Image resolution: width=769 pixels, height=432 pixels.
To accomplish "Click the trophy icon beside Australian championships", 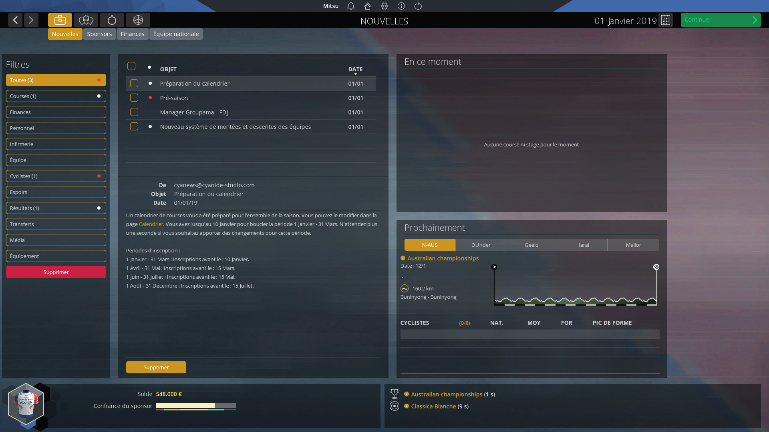I will tap(395, 394).
